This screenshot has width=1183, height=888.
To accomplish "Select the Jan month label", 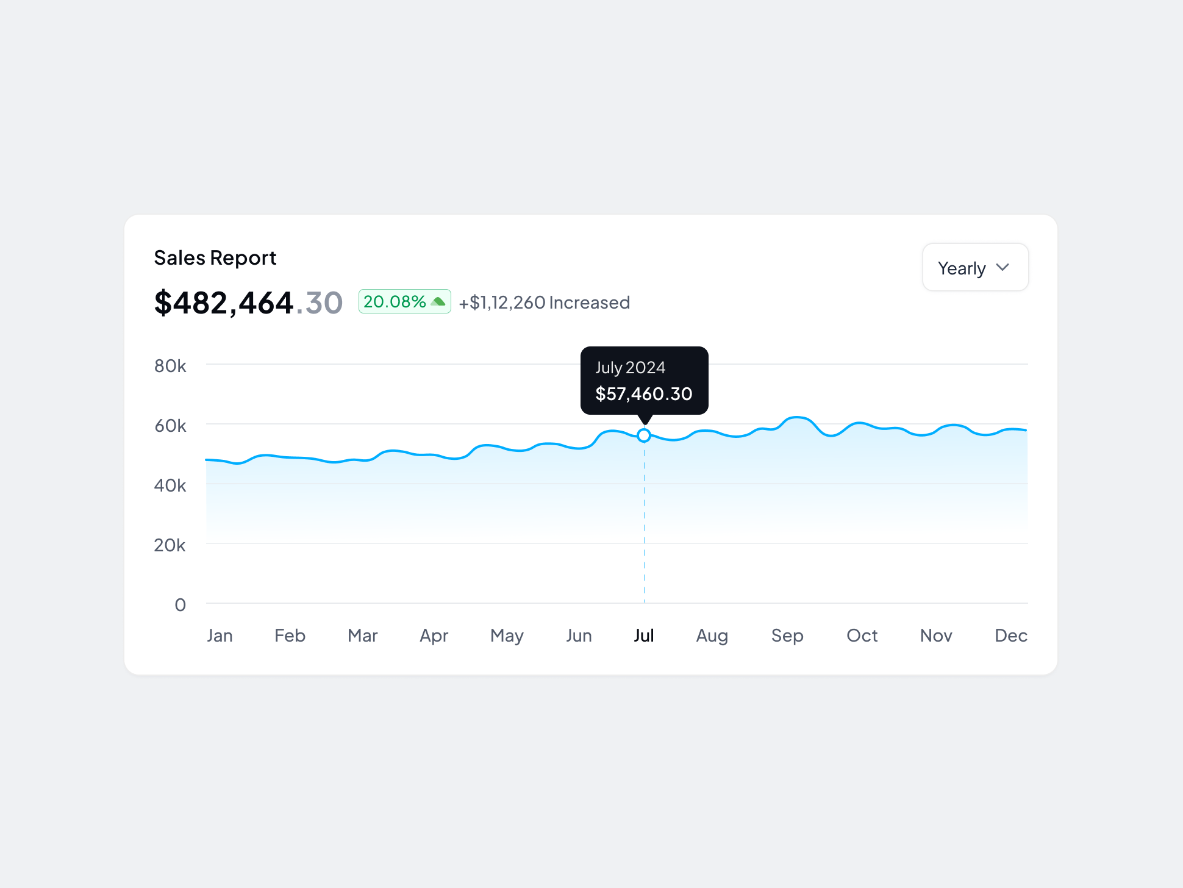I will pos(220,635).
